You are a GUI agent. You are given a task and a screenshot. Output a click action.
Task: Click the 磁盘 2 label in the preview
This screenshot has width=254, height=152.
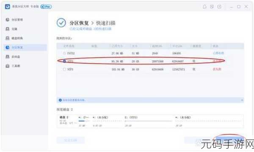click(64, 117)
